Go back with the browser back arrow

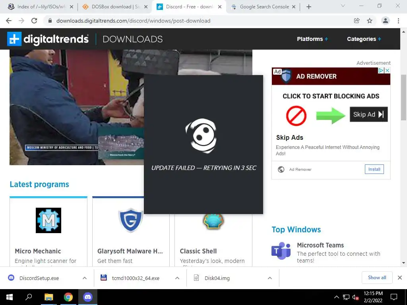9,21
